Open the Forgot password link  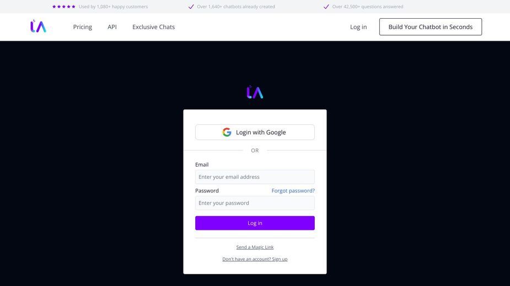pyautogui.click(x=293, y=190)
